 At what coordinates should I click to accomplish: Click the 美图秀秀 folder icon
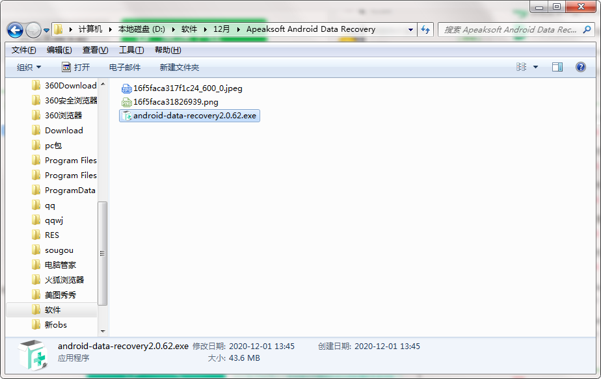(36, 294)
